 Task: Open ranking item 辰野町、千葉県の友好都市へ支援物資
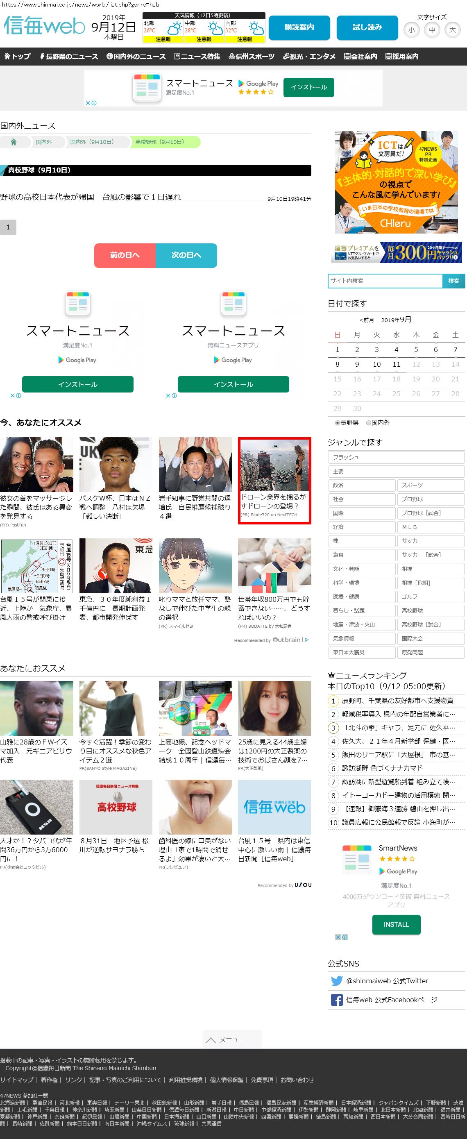[398, 700]
